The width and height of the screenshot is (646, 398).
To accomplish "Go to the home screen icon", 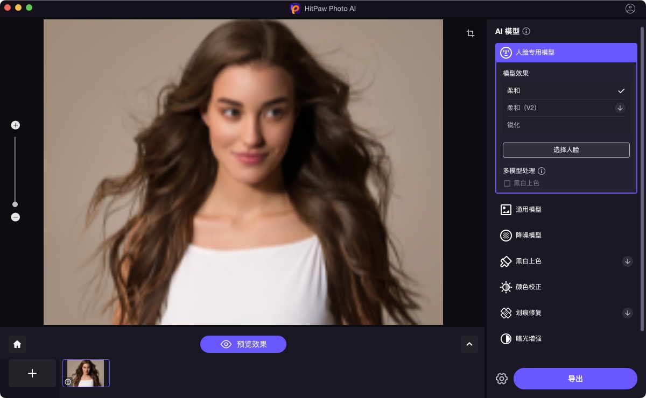I will pyautogui.click(x=17, y=344).
